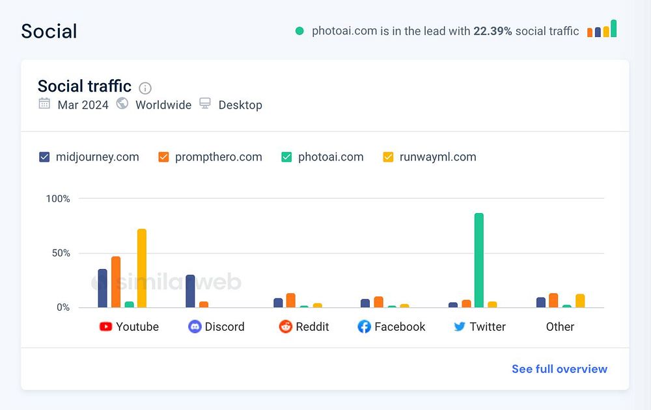The width and height of the screenshot is (651, 410).
Task: Toggle the prompthero.com checkbox
Action: [163, 157]
